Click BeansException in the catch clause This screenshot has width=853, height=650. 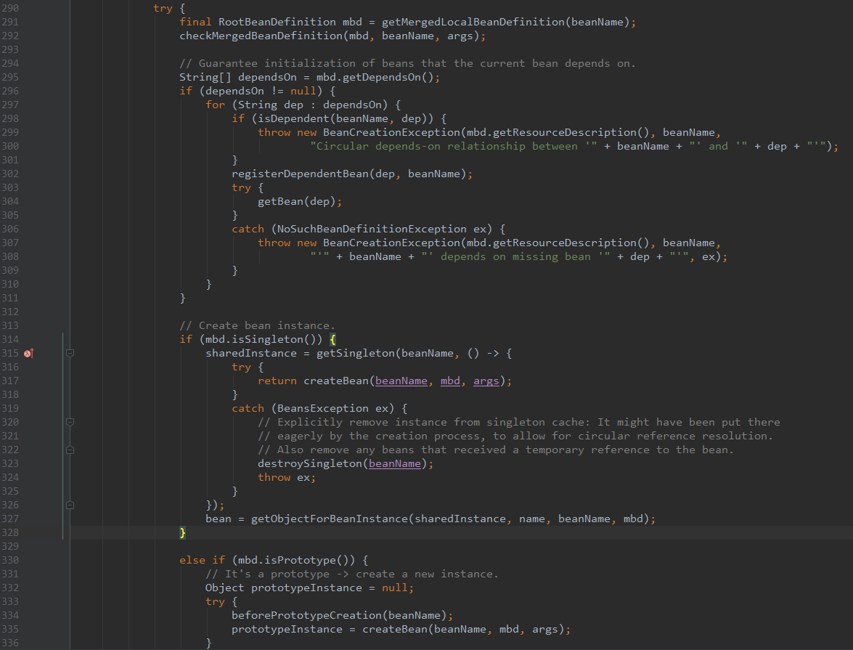(x=323, y=408)
